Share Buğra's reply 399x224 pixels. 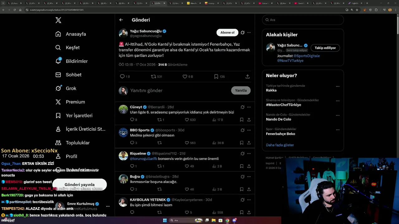pos(249,189)
